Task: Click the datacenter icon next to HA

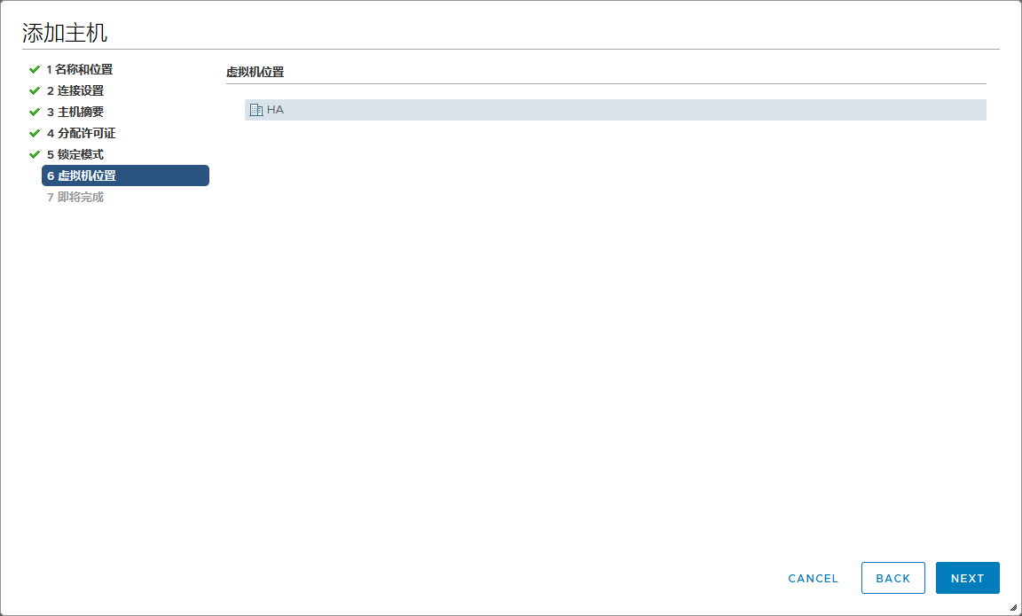Action: (x=256, y=110)
